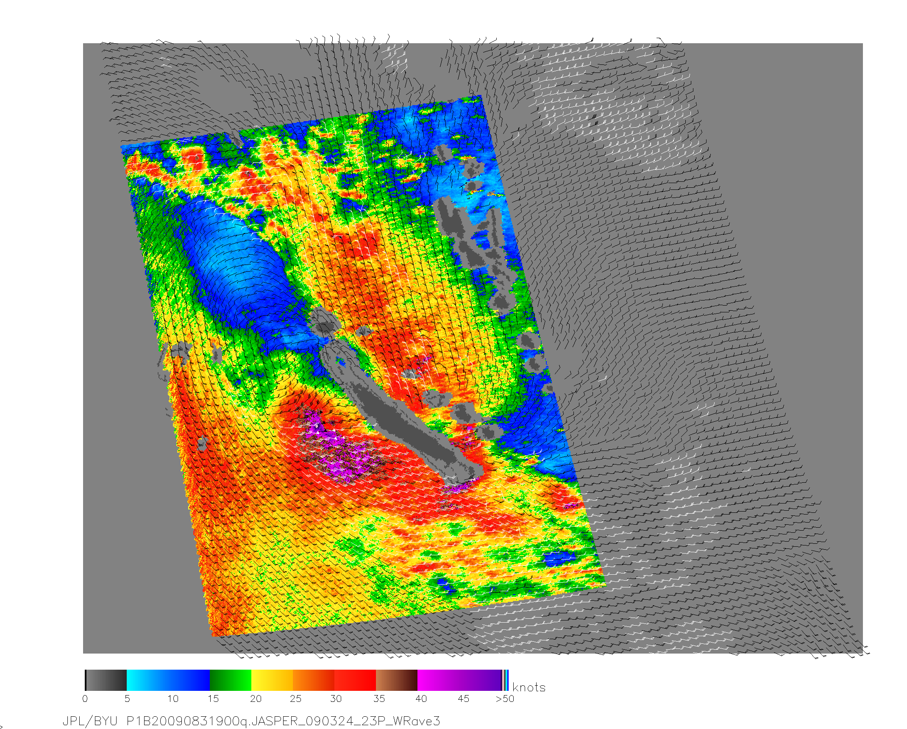This screenshot has width=907, height=729.
Task: Click the 5–15 knots blue legend segment
Action: click(168, 680)
